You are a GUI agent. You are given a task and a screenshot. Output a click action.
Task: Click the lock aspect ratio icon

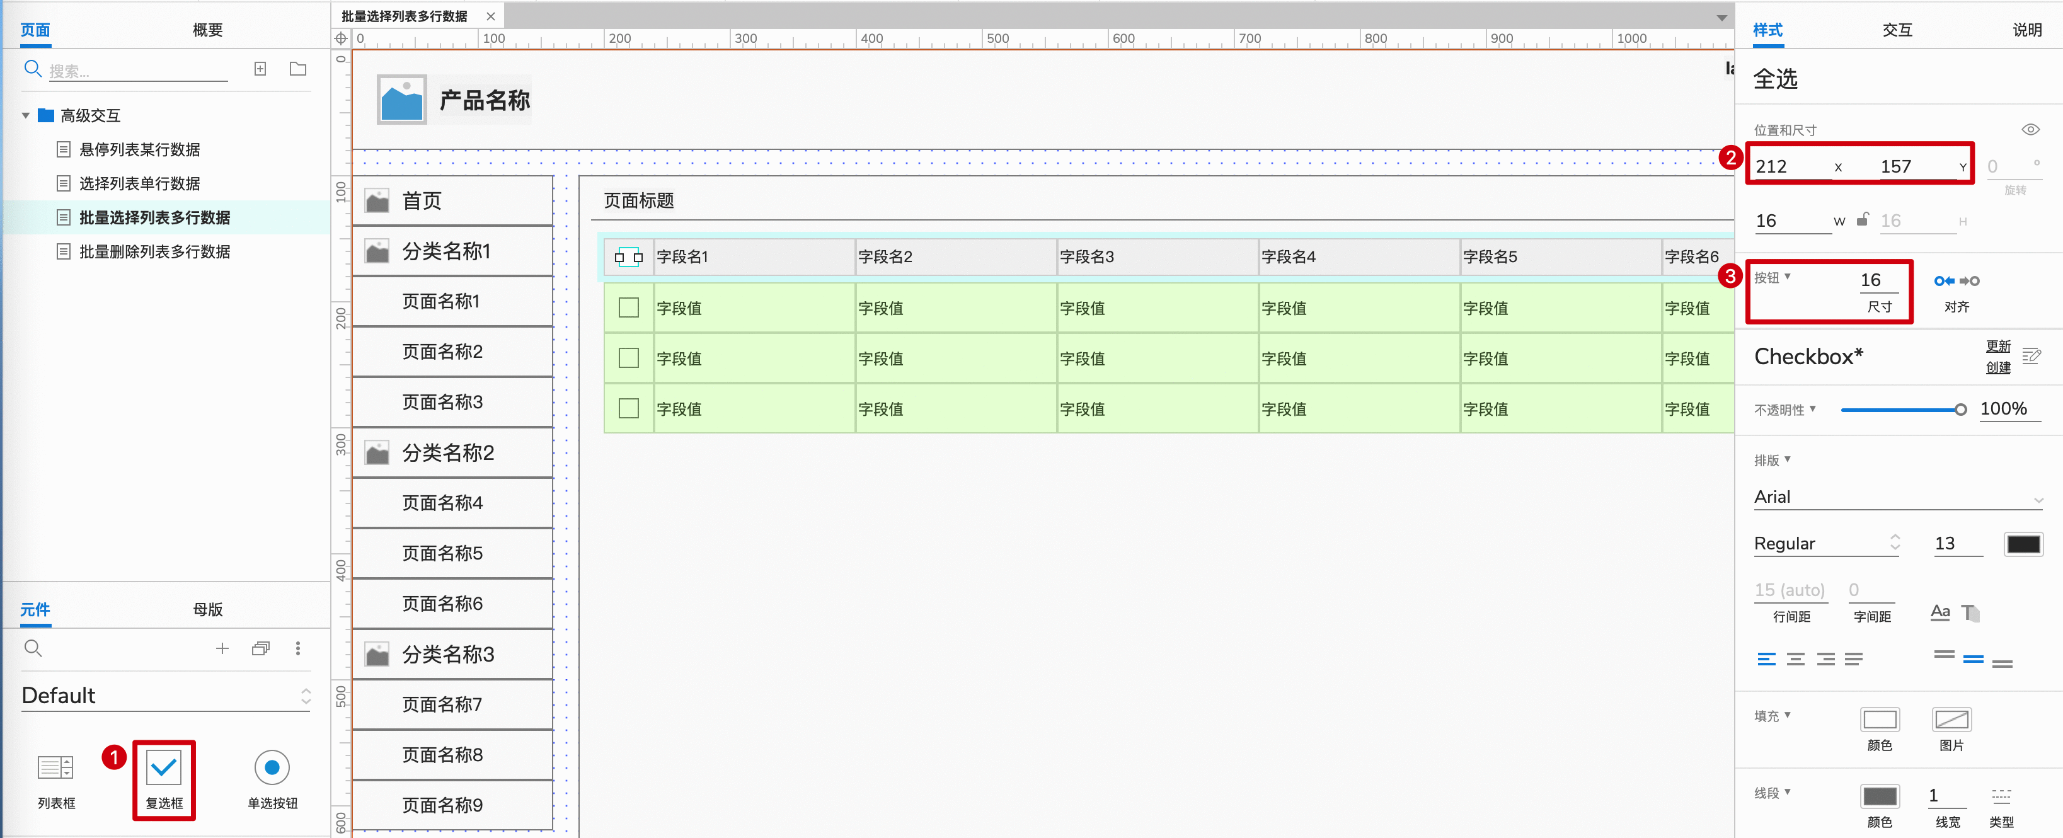pos(1863,219)
